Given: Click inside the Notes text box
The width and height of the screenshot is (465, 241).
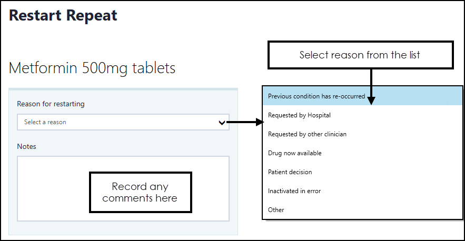Looking at the screenshot, I should pos(53,188).
